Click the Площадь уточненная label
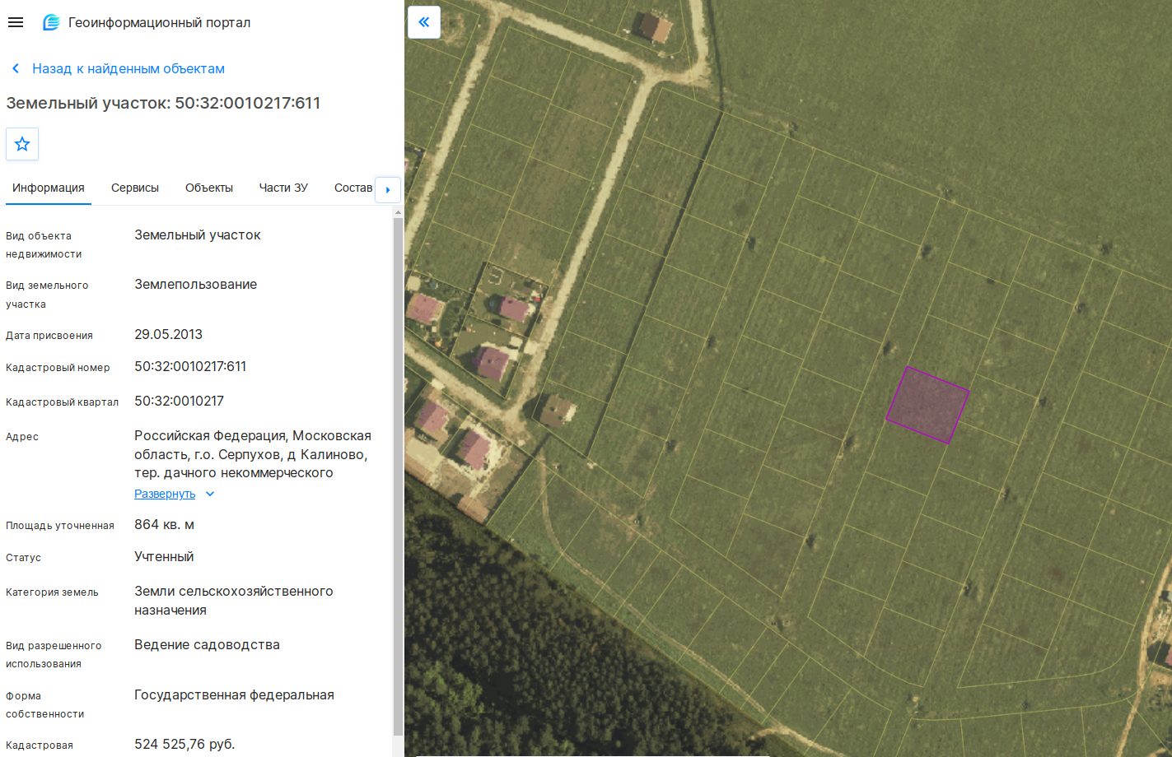 [x=60, y=526]
